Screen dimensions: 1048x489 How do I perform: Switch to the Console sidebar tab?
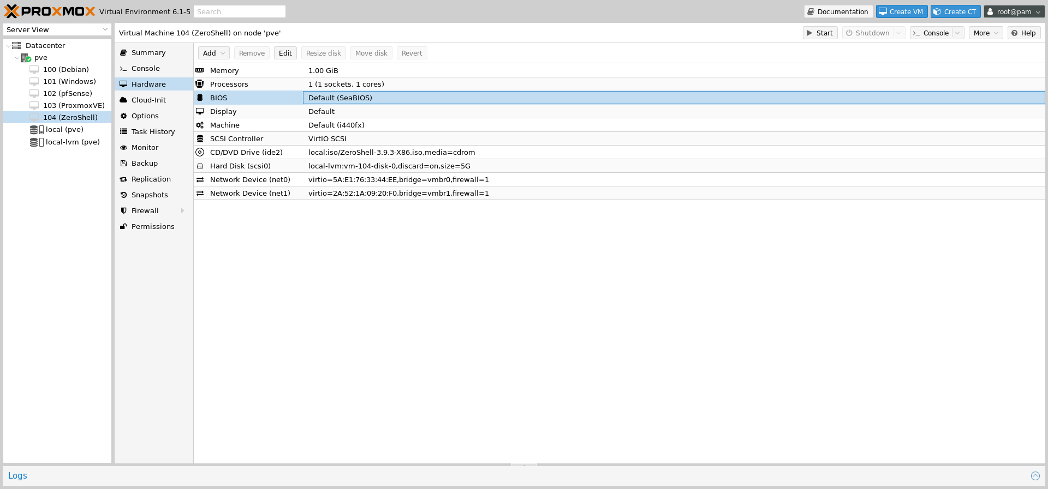coord(154,68)
